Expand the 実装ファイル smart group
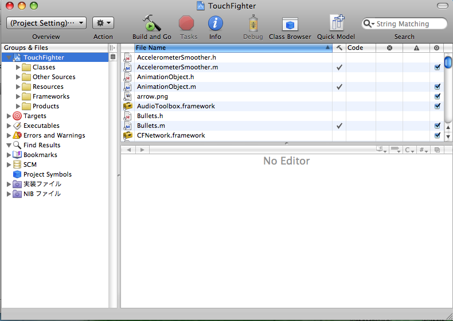 pyautogui.click(x=9, y=184)
